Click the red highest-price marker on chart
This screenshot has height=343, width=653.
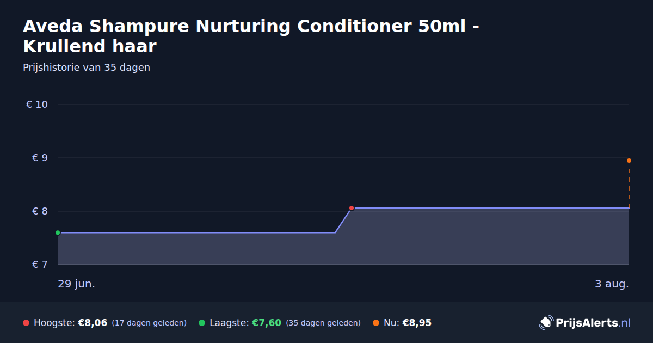pyautogui.click(x=352, y=208)
